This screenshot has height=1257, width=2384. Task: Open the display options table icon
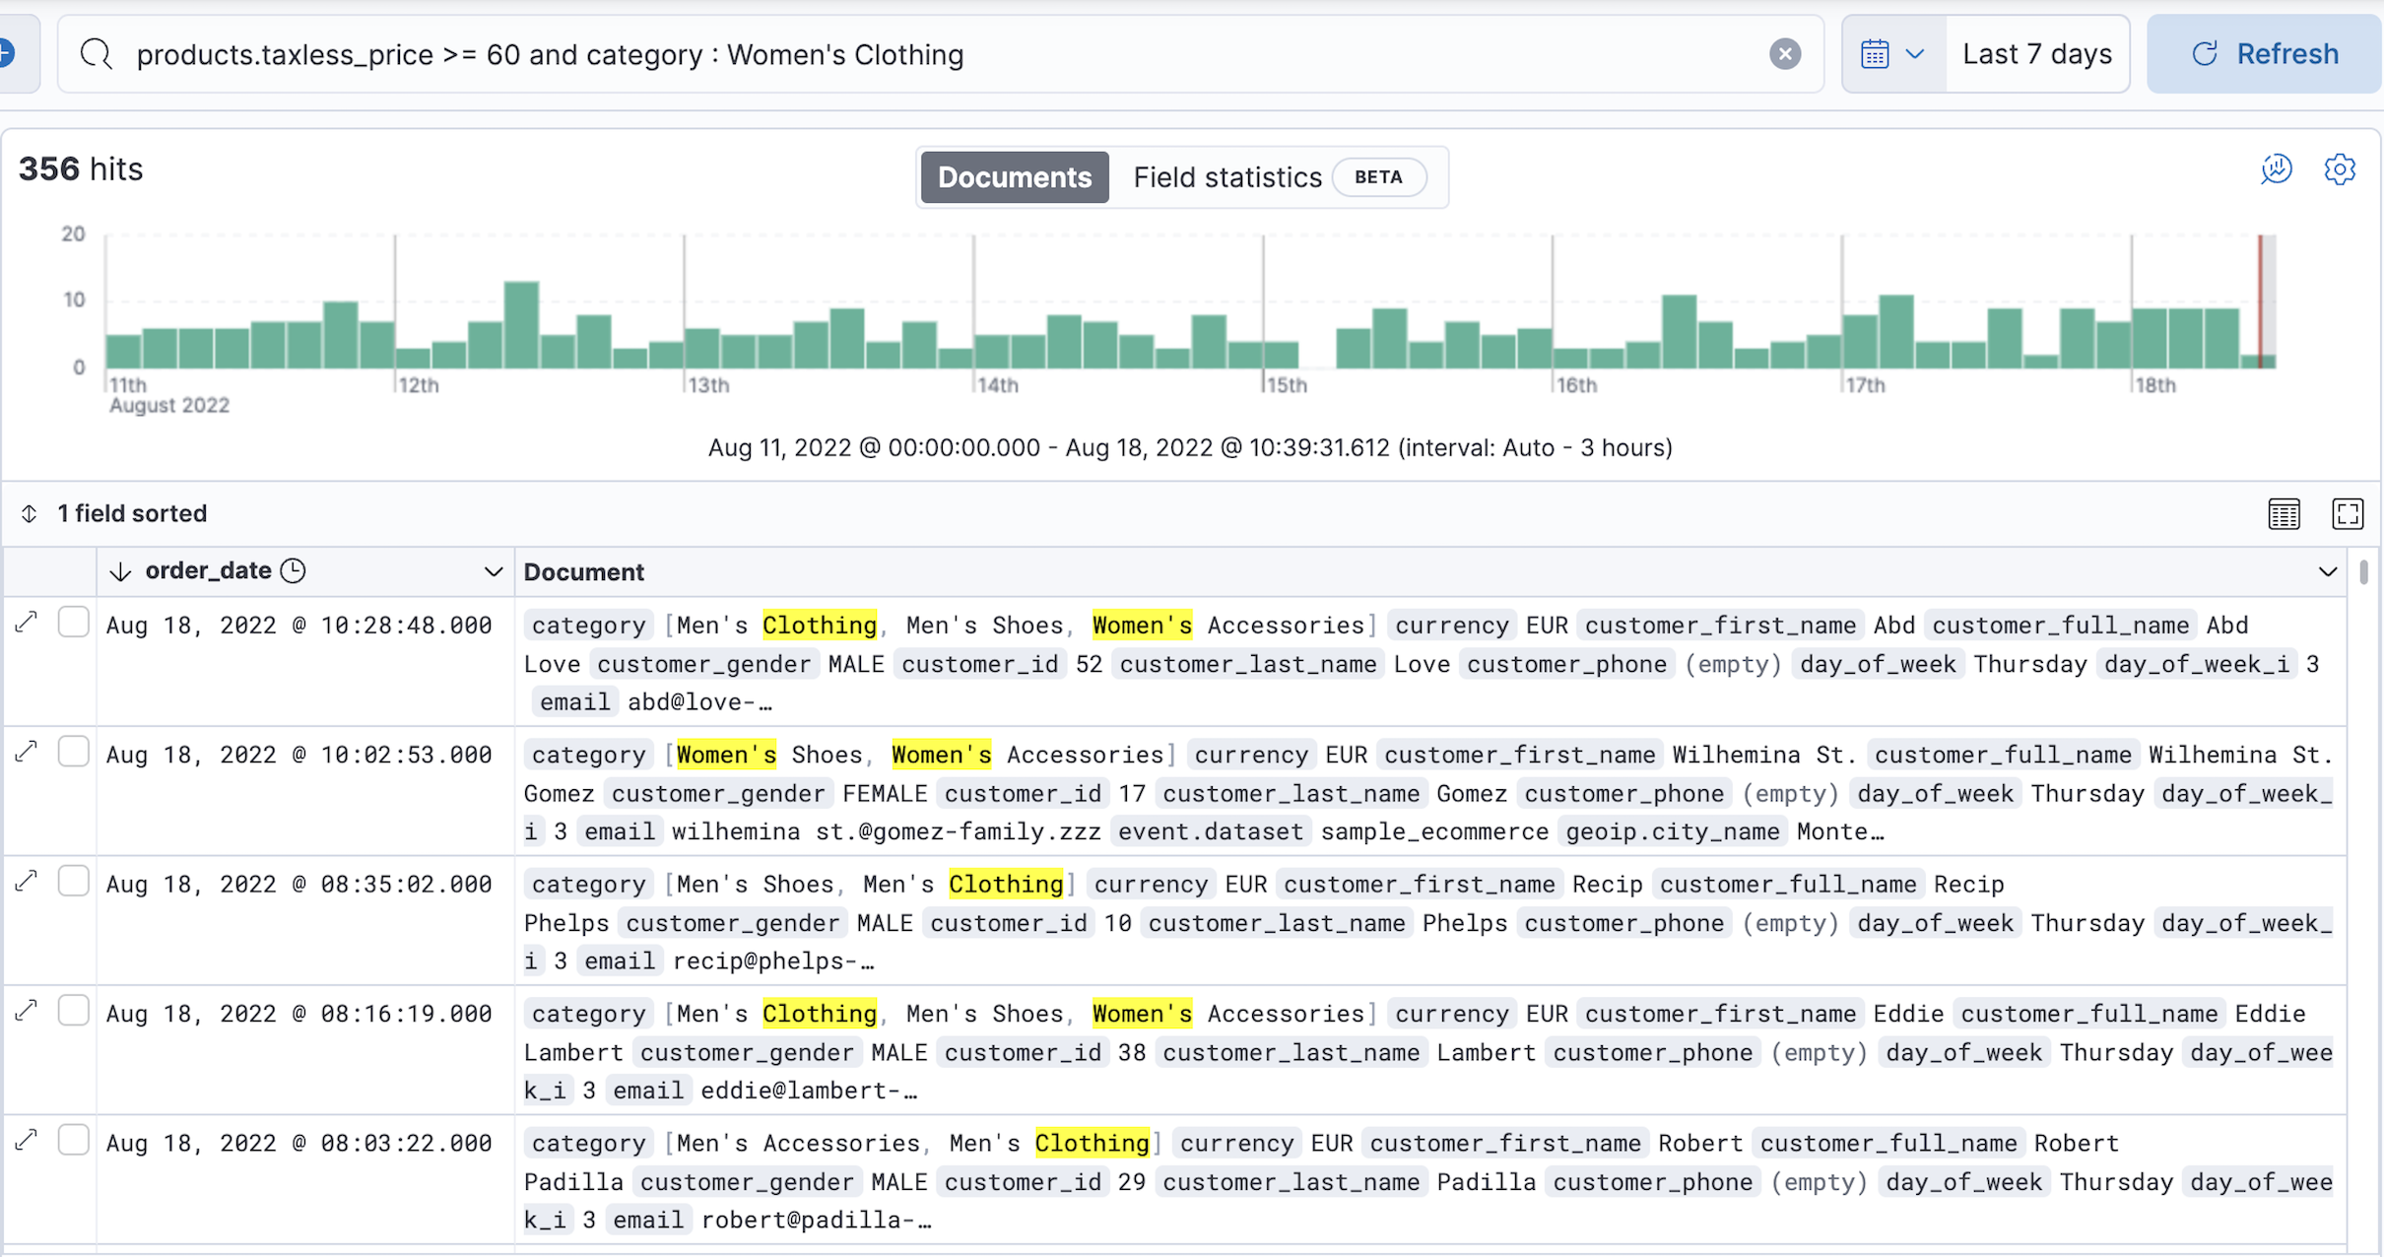tap(2284, 513)
